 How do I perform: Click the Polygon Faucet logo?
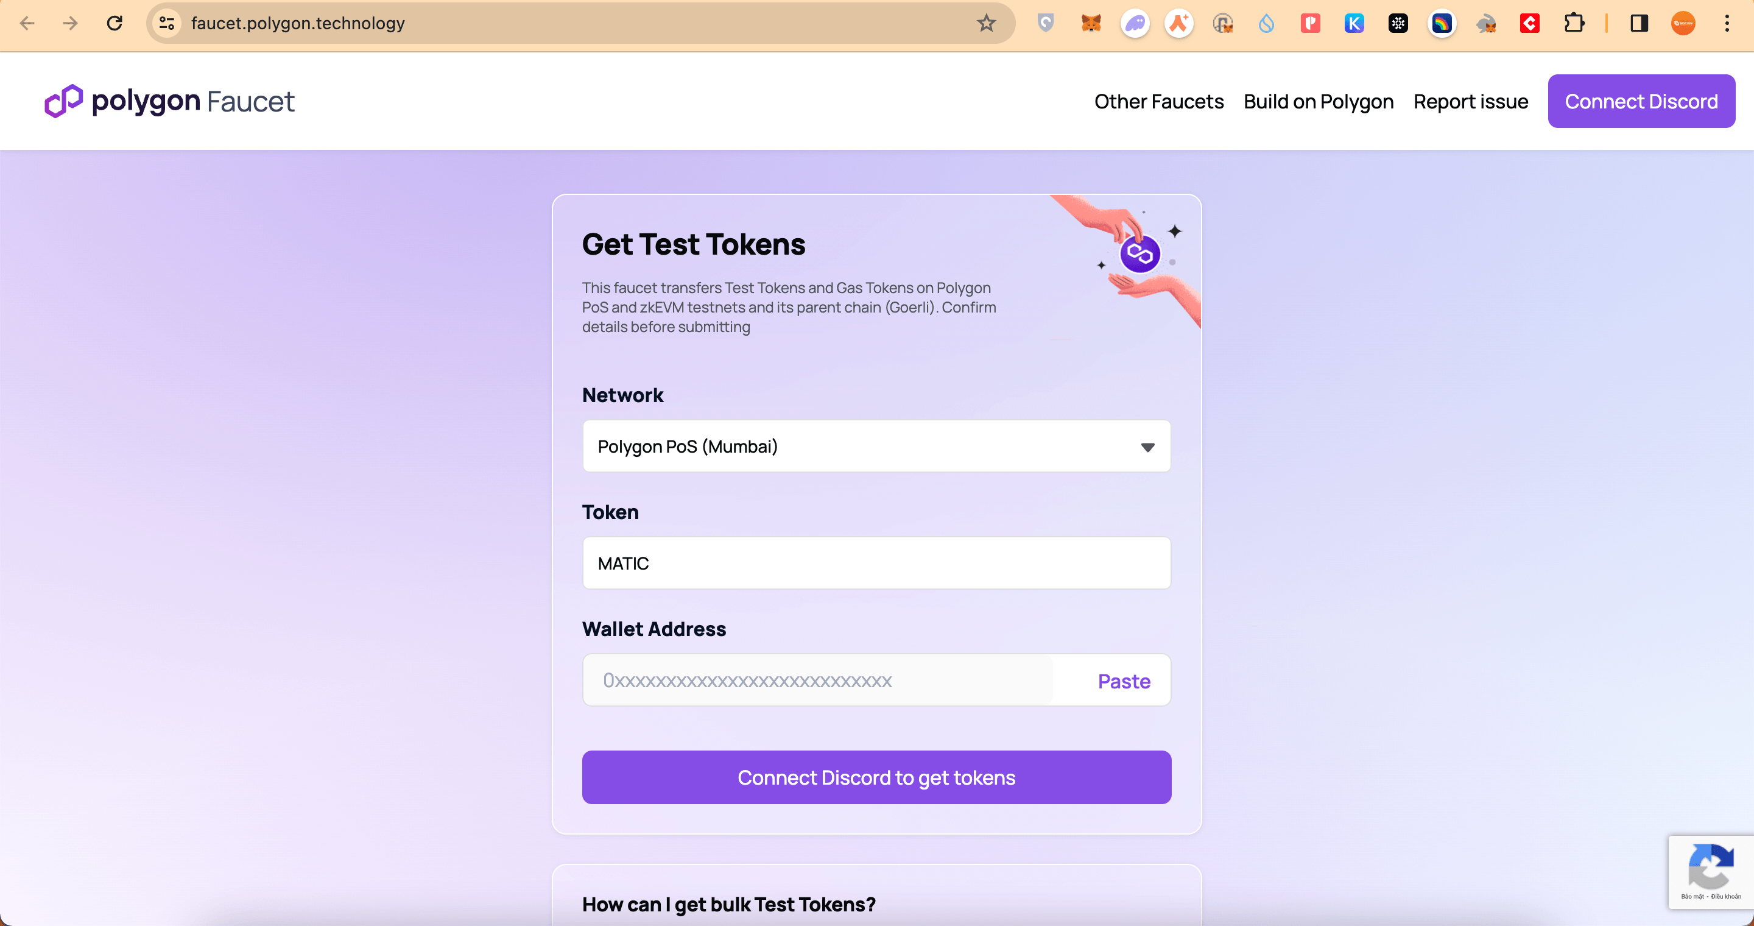click(x=169, y=102)
